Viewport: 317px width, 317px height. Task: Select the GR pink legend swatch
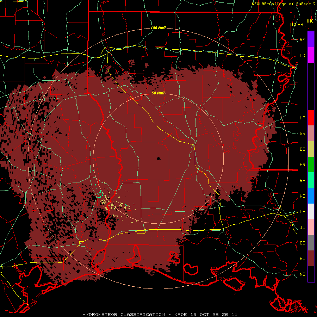tap(311, 133)
